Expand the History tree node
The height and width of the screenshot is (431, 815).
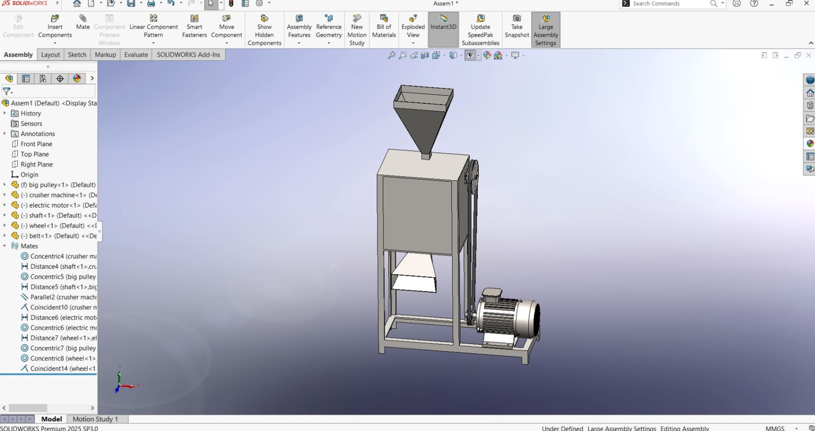click(5, 113)
